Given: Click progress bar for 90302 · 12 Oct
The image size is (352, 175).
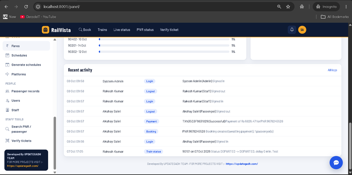Looking at the screenshot, I should tap(164, 52).
